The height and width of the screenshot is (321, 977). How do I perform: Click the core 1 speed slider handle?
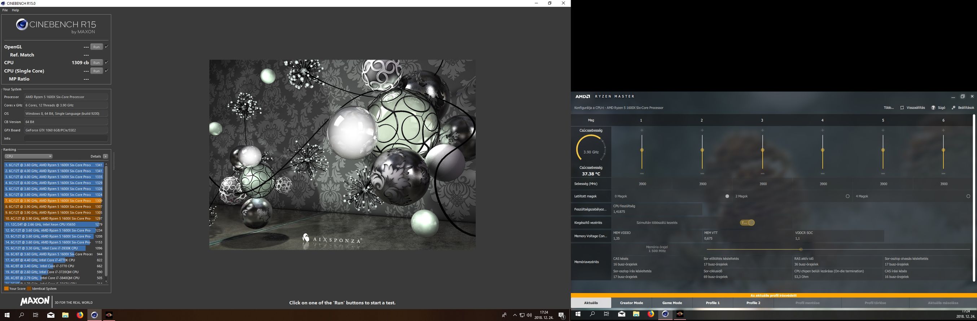tap(642, 150)
